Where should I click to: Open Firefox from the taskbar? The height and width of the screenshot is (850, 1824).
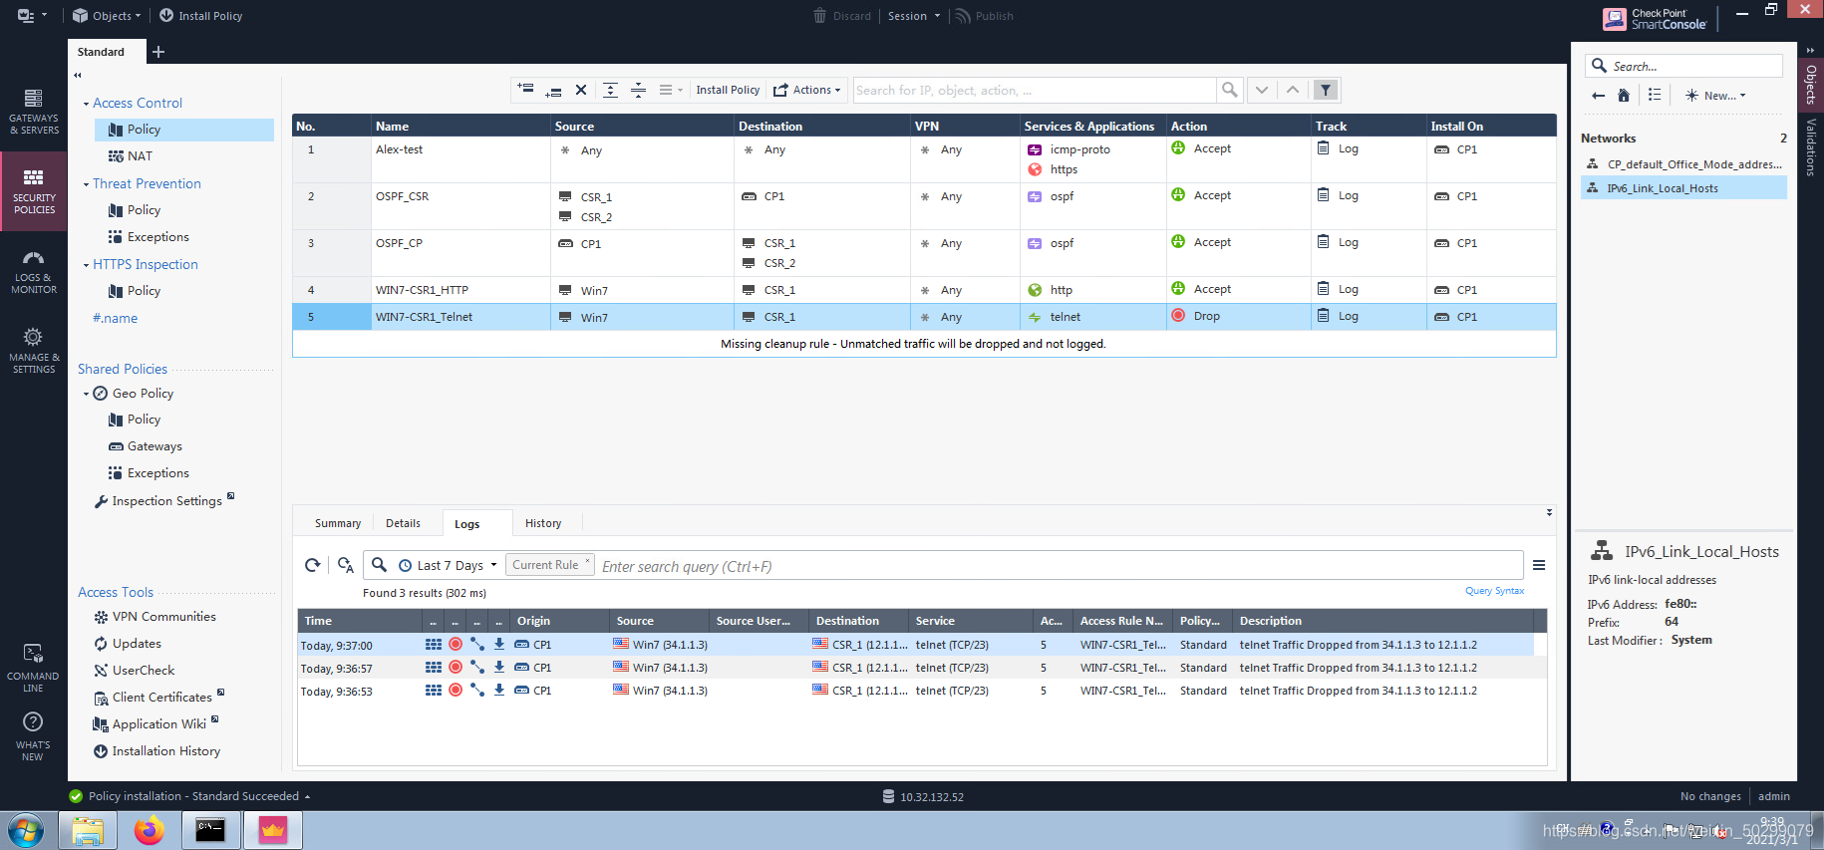[x=150, y=830]
